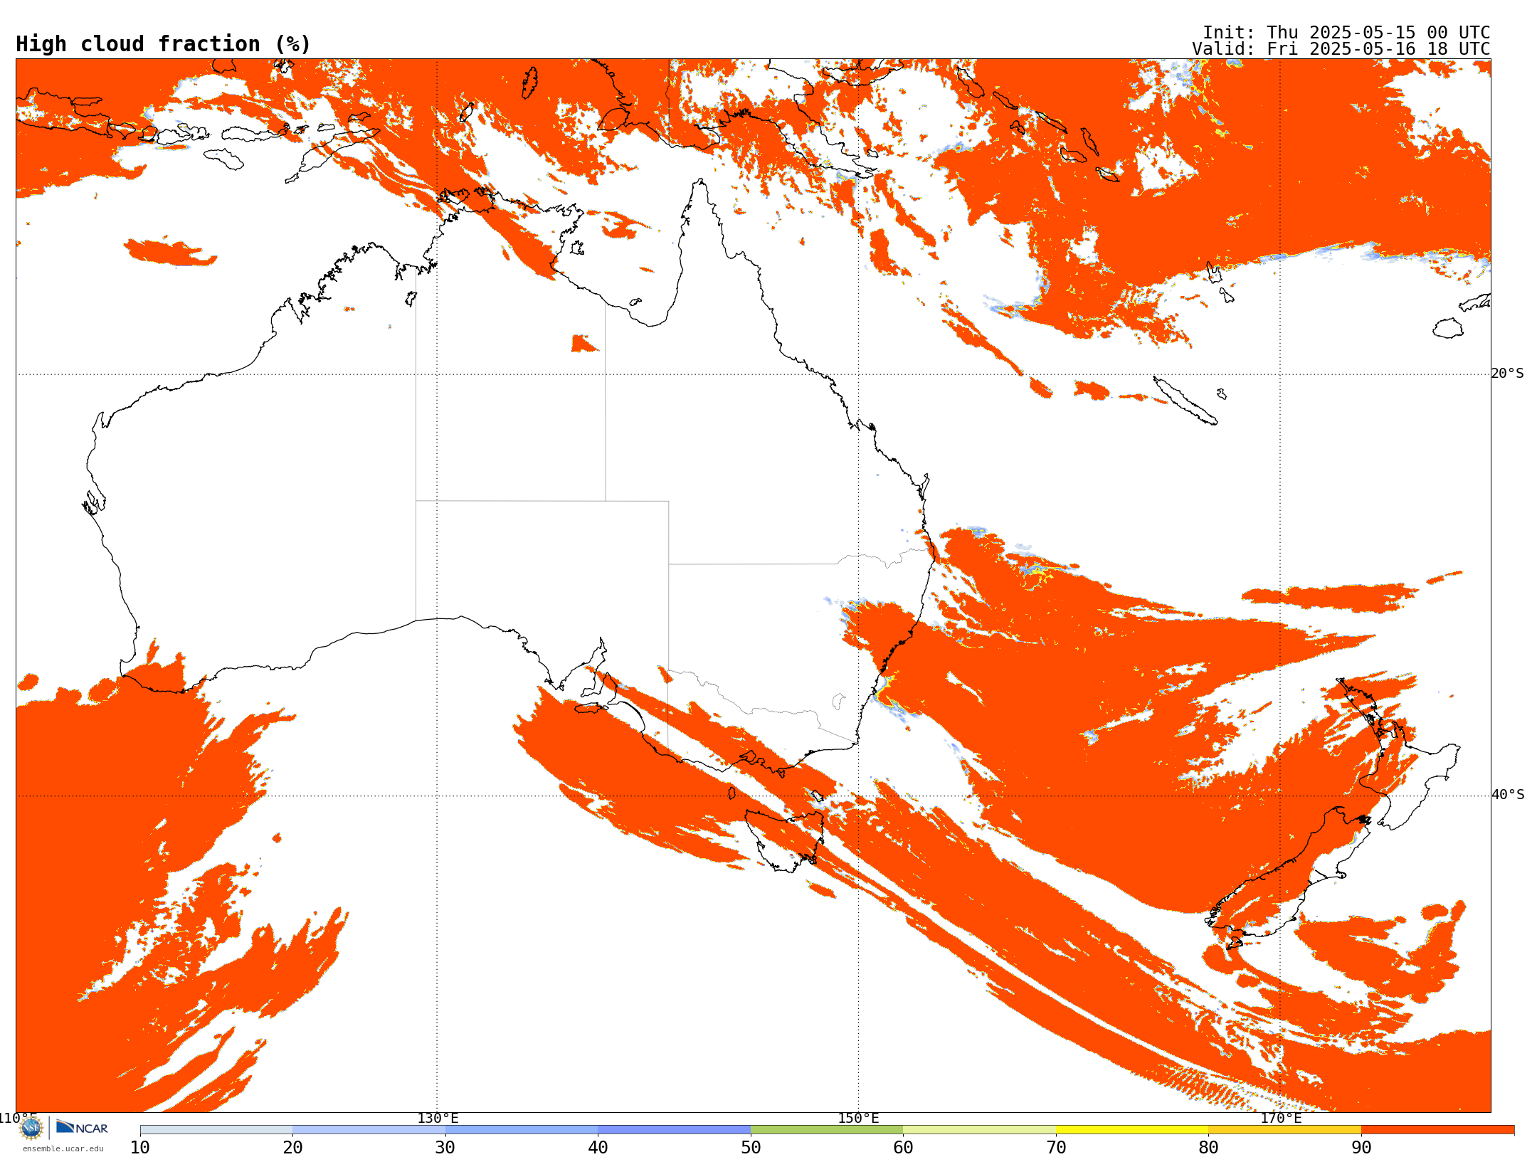Pick the 70-80 yellow colorbar segment
This screenshot has height=1157, width=1537.
point(1132,1130)
